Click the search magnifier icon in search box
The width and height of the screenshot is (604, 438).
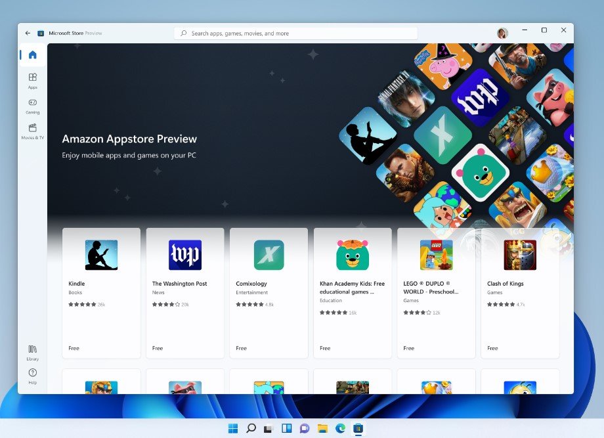tap(184, 33)
